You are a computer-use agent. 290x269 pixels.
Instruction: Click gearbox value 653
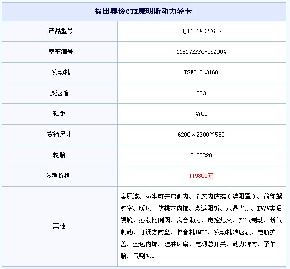tap(201, 93)
